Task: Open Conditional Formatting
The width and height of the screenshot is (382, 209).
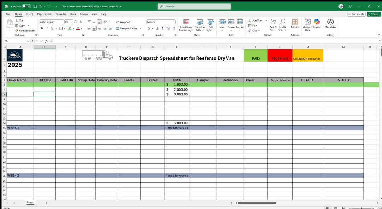Action: tap(186, 24)
